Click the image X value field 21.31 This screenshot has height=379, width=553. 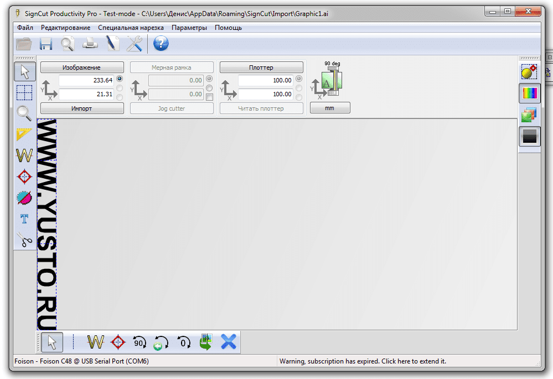(86, 94)
